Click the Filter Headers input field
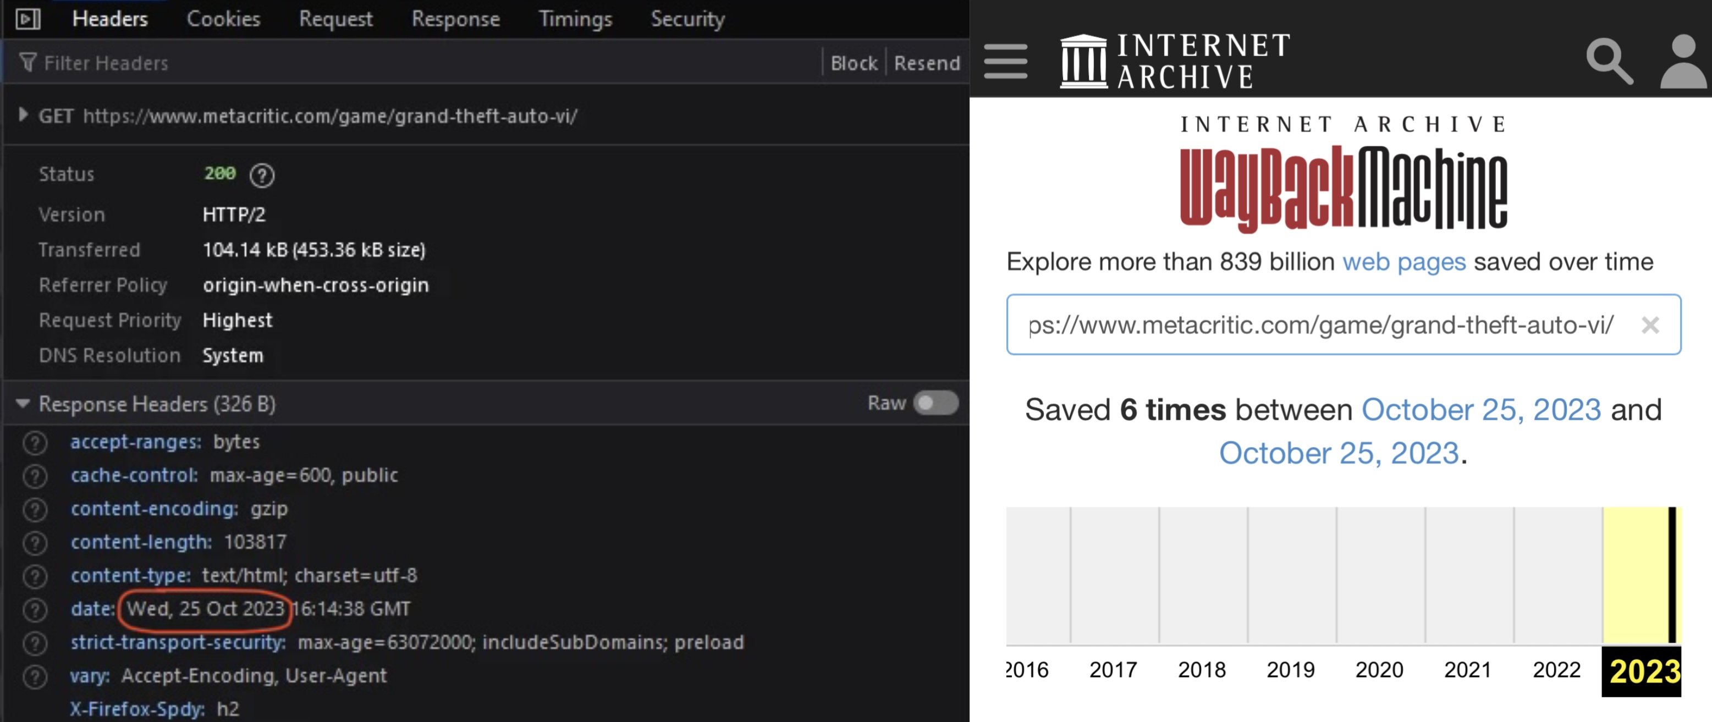 [x=399, y=63]
